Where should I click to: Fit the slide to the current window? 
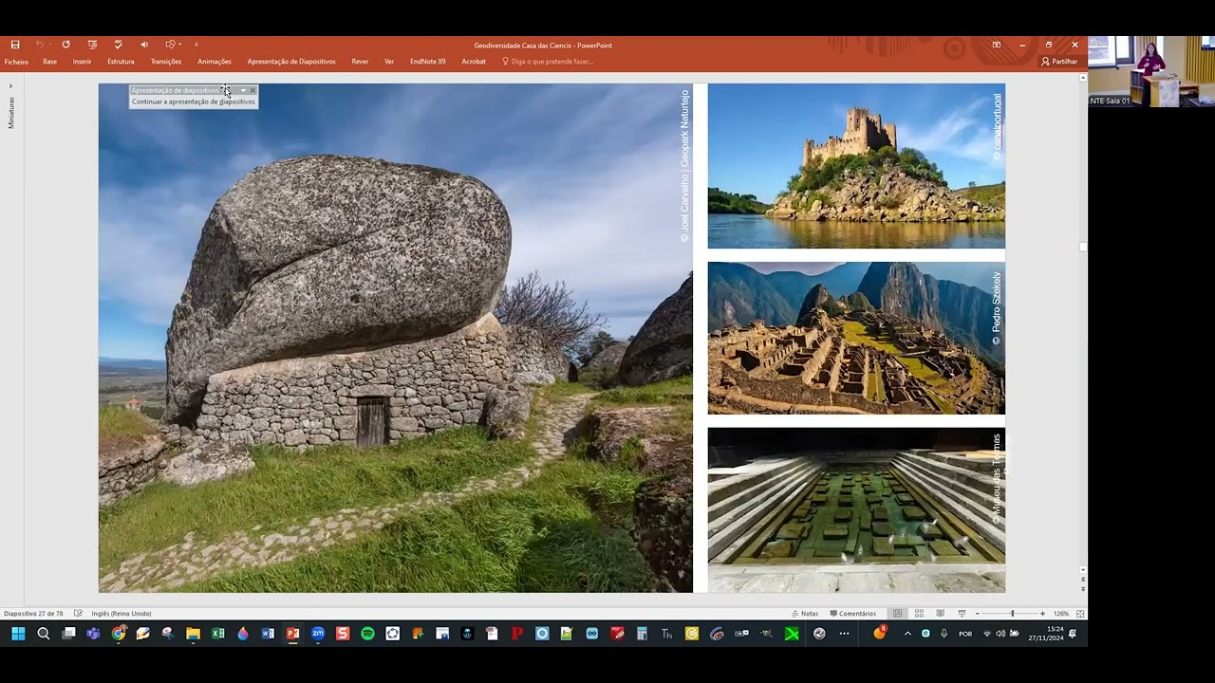point(1080,614)
